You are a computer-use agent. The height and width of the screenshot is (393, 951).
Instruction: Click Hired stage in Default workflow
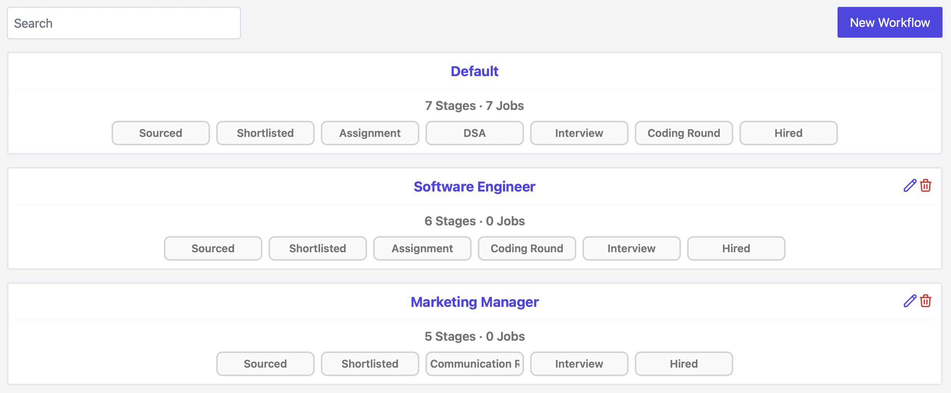(x=788, y=133)
